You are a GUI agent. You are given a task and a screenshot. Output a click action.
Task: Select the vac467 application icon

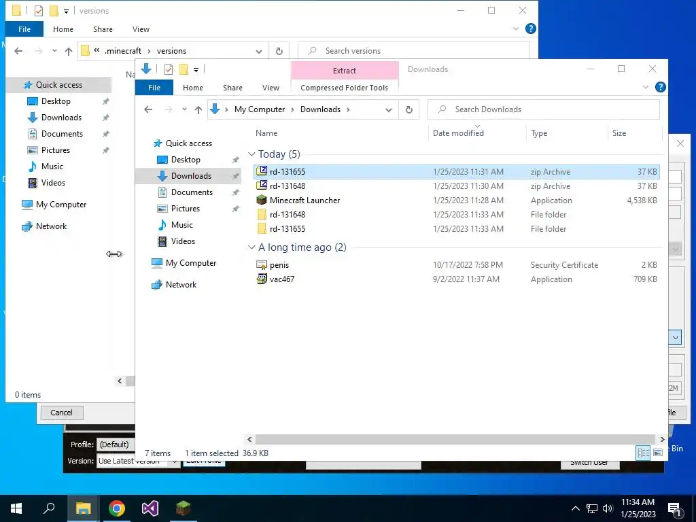262,279
